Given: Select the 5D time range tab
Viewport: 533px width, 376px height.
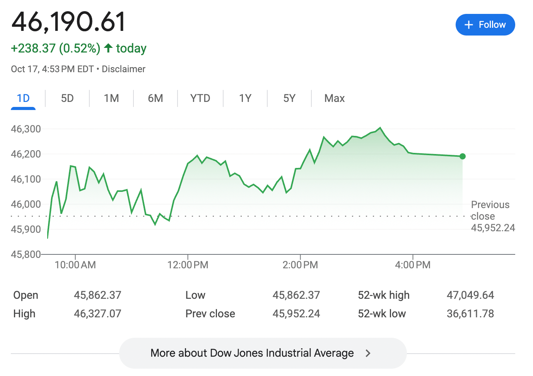Looking at the screenshot, I should pyautogui.click(x=67, y=98).
